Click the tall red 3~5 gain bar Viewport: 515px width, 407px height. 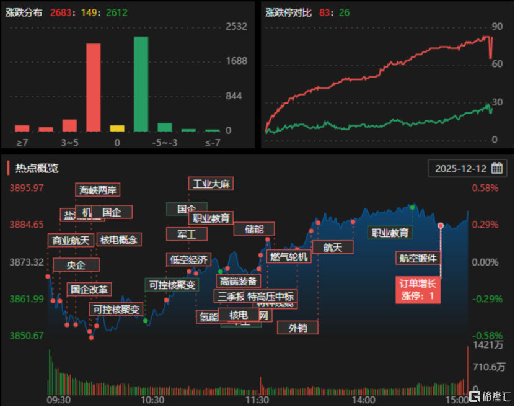pos(94,87)
